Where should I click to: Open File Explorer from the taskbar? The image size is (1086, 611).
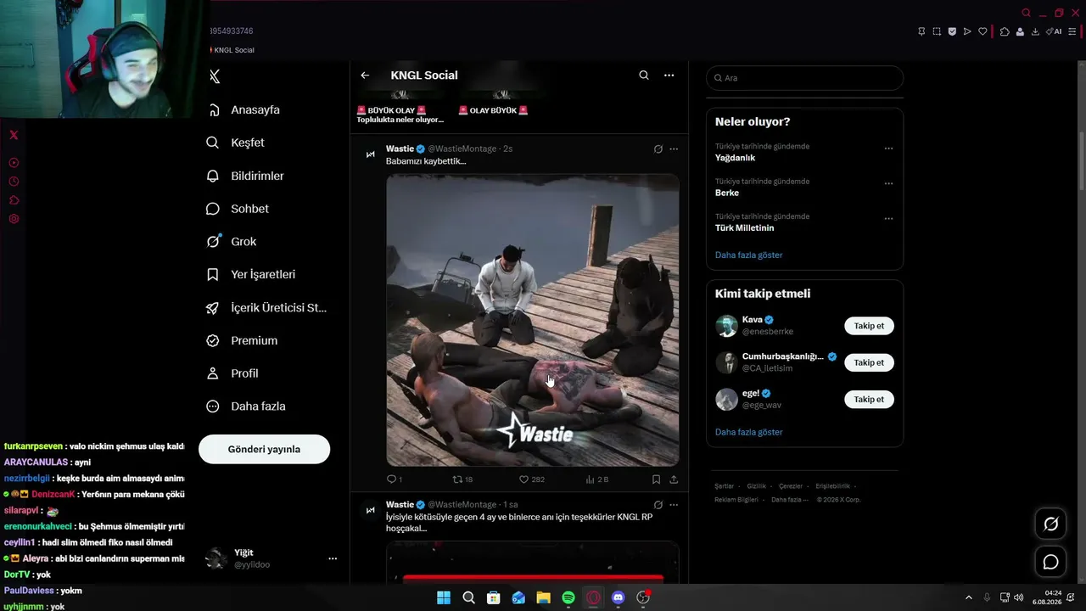coord(543,597)
